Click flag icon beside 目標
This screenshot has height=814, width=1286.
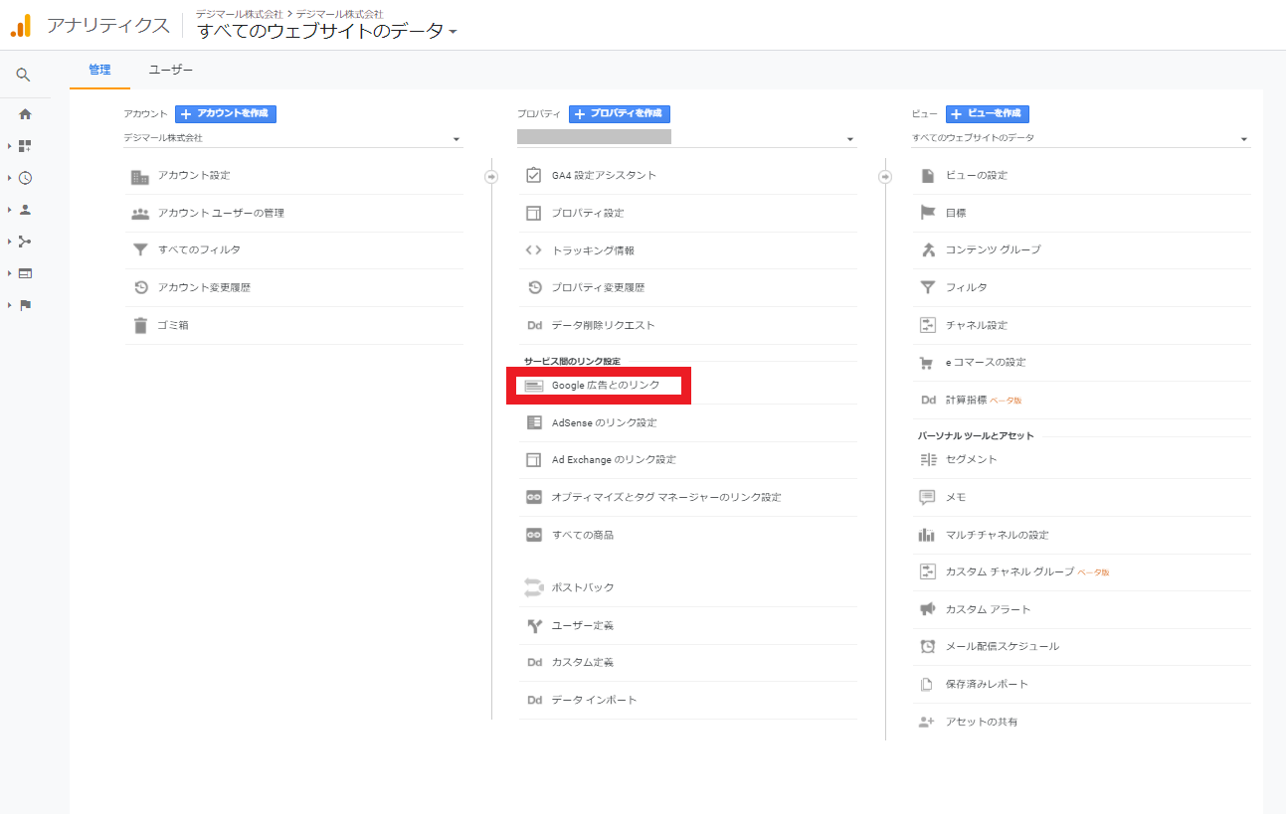[x=928, y=213]
